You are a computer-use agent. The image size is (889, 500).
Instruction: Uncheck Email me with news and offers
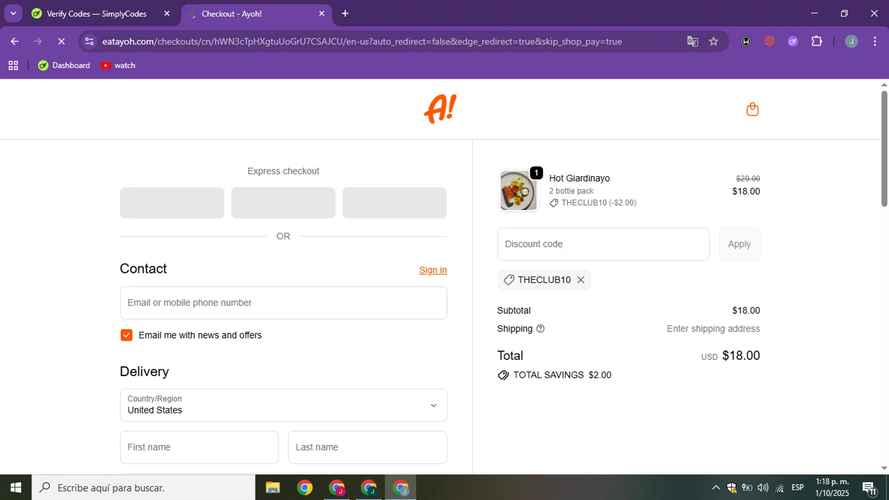(x=126, y=335)
